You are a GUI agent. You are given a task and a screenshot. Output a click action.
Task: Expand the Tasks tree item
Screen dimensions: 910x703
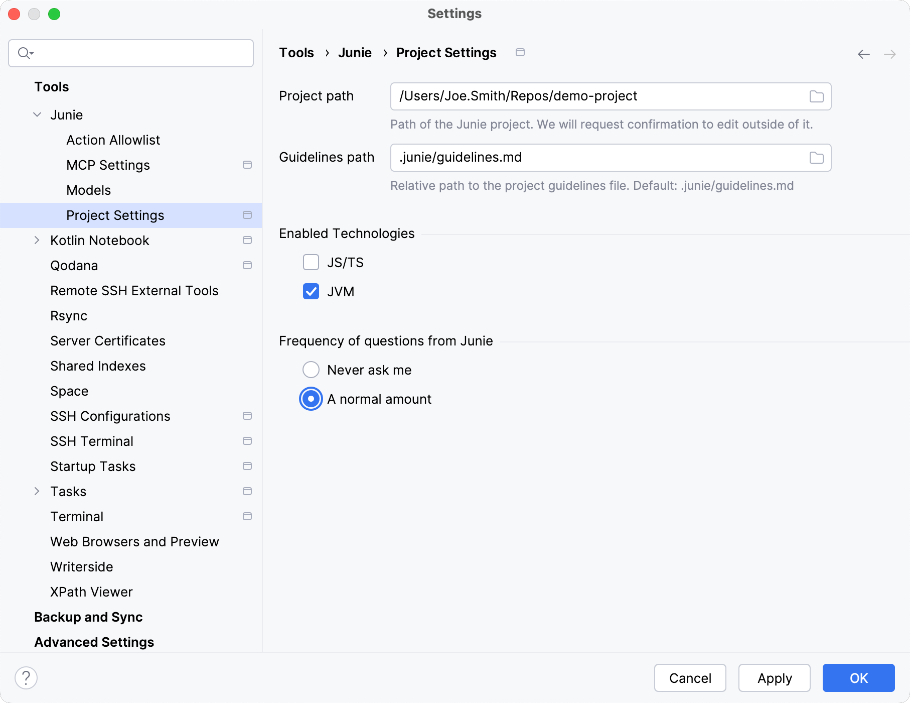click(x=37, y=491)
